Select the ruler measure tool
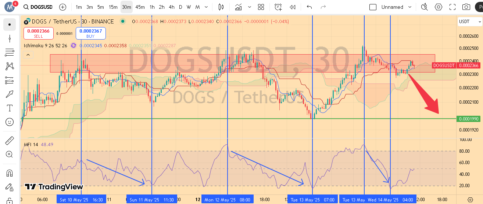 [10, 140]
